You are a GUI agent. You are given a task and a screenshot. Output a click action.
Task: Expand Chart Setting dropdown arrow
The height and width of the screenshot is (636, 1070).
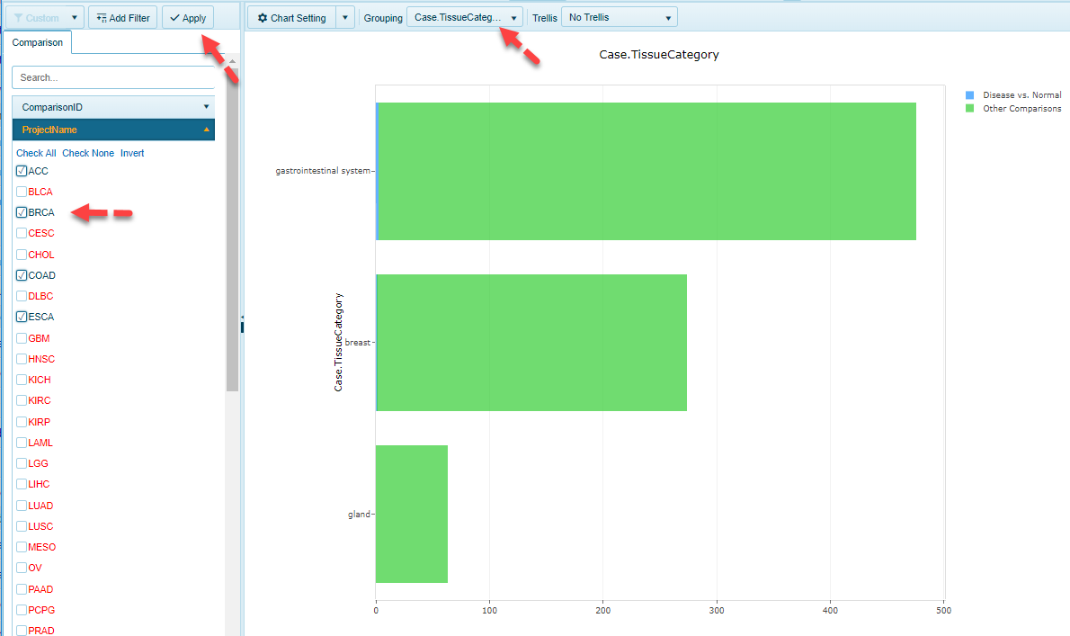pyautogui.click(x=346, y=18)
